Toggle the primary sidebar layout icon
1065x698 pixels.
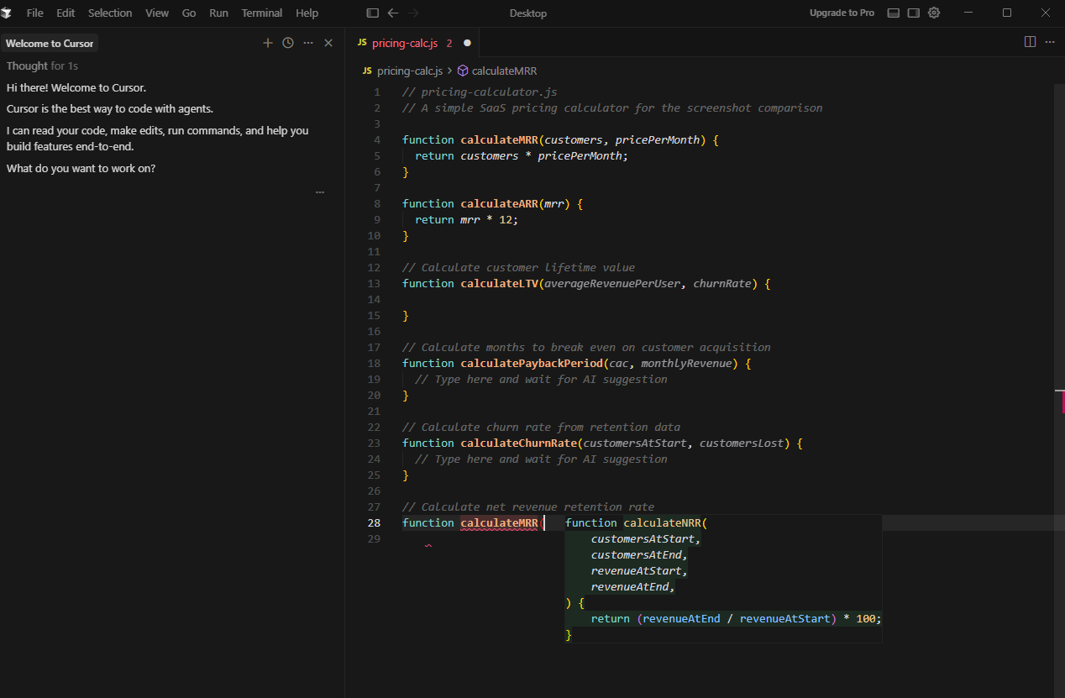click(373, 13)
